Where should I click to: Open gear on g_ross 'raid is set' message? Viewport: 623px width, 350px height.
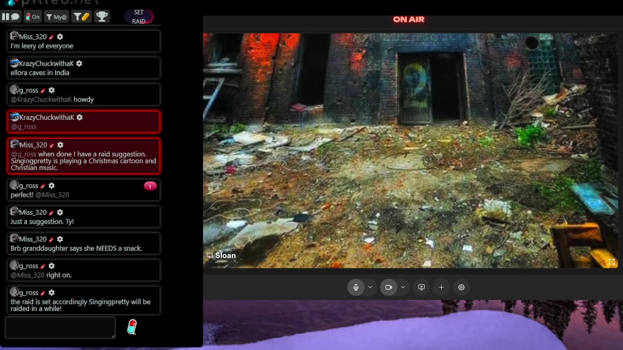pyautogui.click(x=52, y=293)
